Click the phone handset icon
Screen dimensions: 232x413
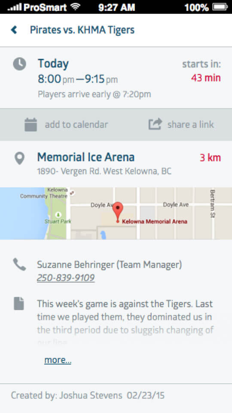point(19,265)
